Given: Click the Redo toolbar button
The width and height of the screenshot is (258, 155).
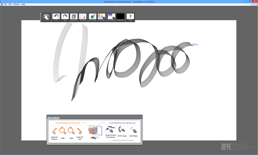Looking at the screenshot, I should coord(65,17).
